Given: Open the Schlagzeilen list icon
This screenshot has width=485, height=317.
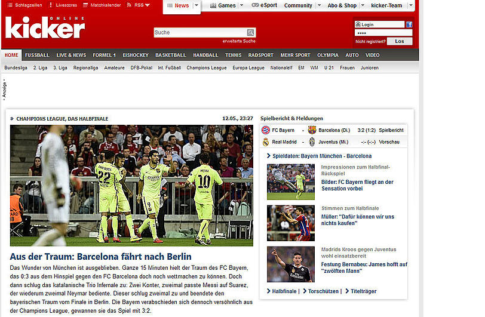Looking at the screenshot, I should coord(10,5).
